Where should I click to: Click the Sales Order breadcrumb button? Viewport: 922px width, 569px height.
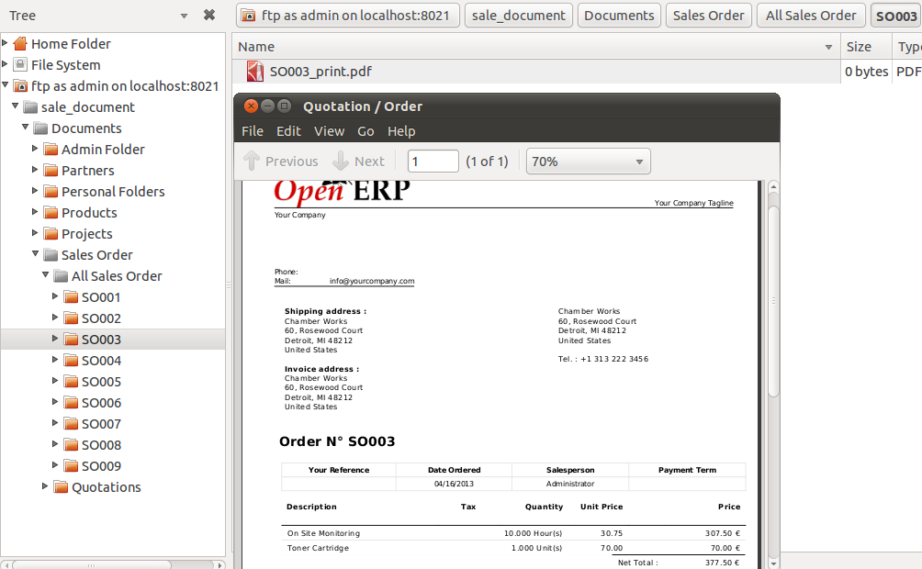pos(708,16)
